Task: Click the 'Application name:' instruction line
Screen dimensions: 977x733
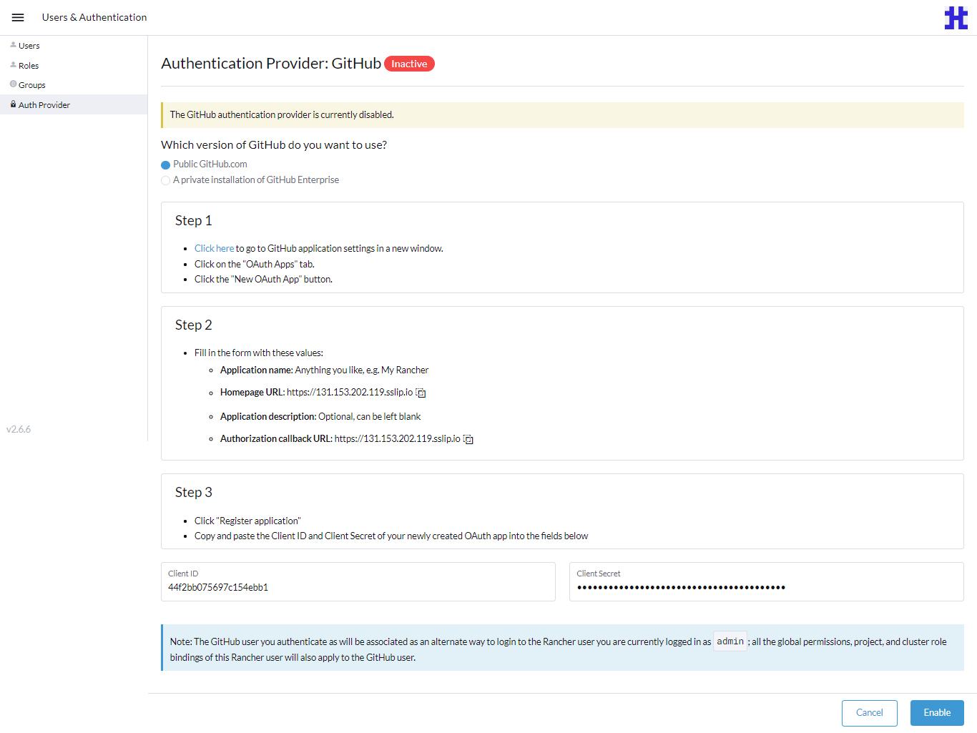Action: (x=324, y=370)
